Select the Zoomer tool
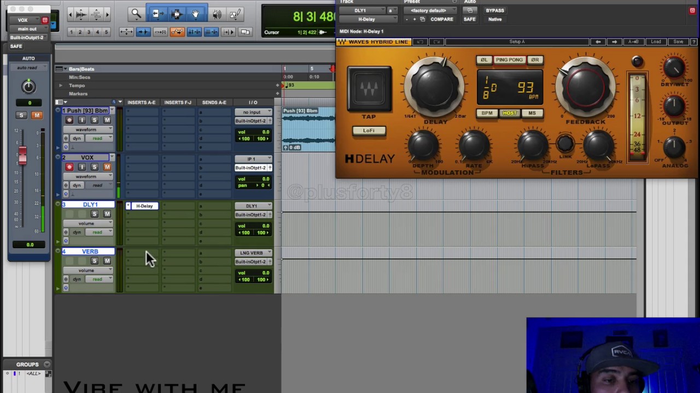The image size is (700, 393). click(x=136, y=14)
